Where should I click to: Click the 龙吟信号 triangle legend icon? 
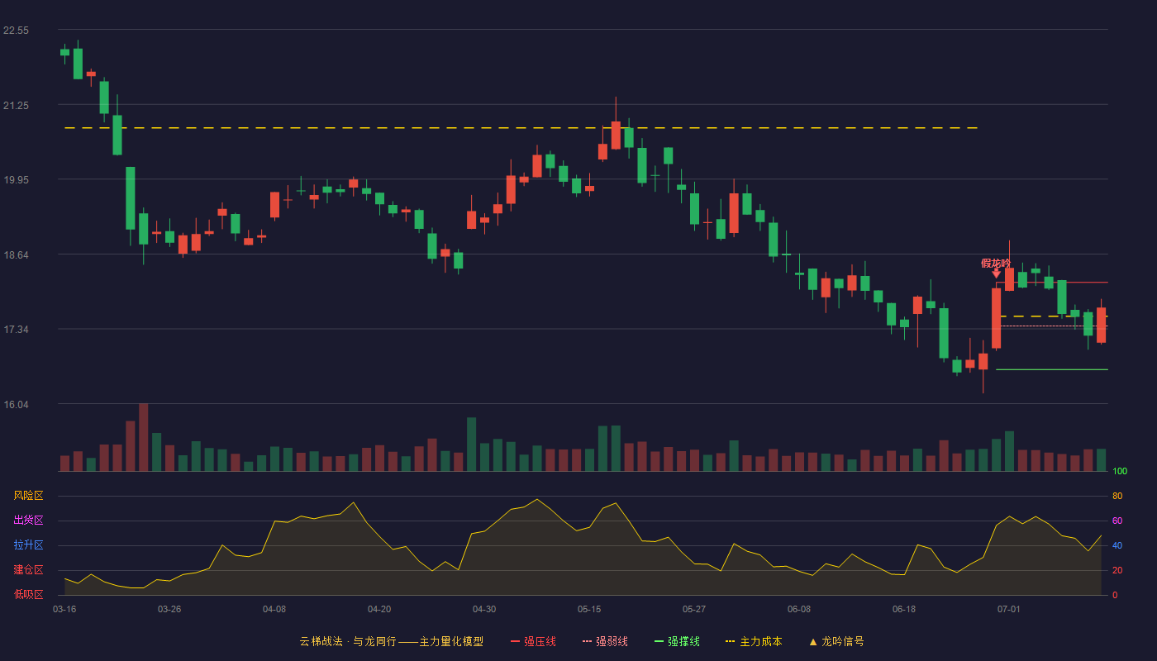pos(813,641)
